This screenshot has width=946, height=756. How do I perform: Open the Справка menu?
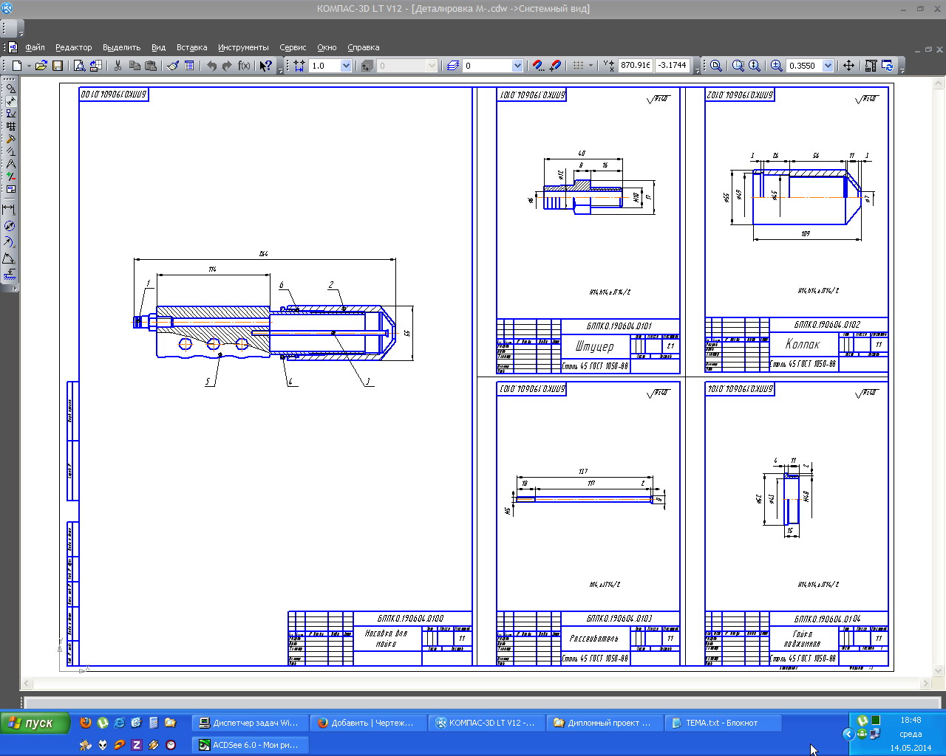(x=364, y=47)
